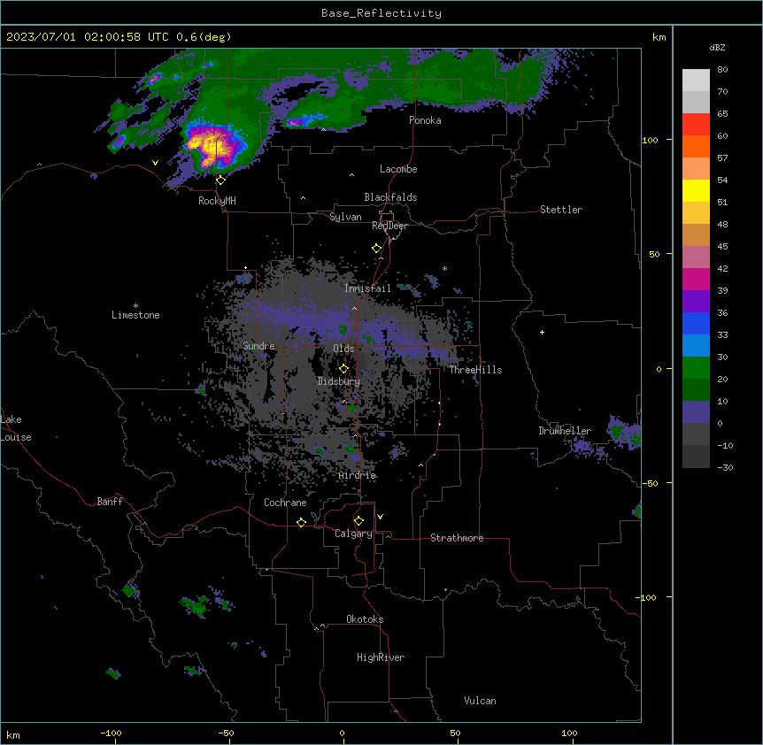Click the Blackfalds city label
Image resolution: width=763 pixels, height=745 pixels.
pos(390,197)
